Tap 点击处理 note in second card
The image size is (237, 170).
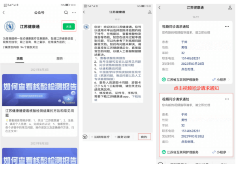click(x=188, y=142)
